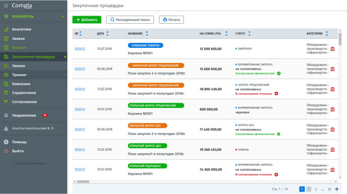Open procedure link in Сравнение товаров row
The height and width of the screenshot is (194, 347).
pyautogui.click(x=80, y=49)
